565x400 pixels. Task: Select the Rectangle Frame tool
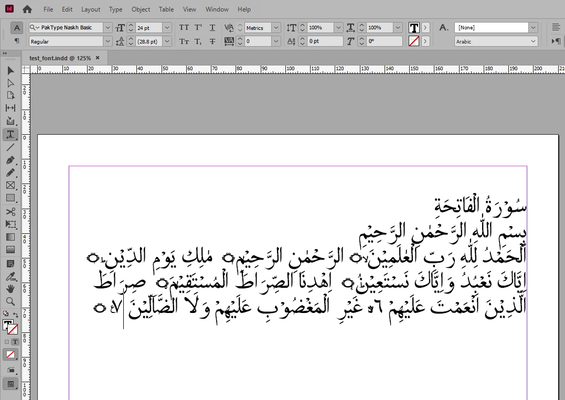tap(10, 185)
